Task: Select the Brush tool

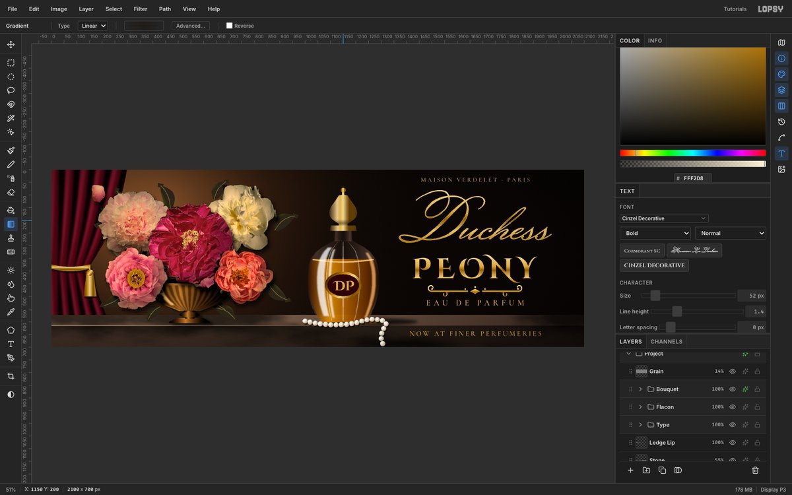Action: click(x=11, y=150)
